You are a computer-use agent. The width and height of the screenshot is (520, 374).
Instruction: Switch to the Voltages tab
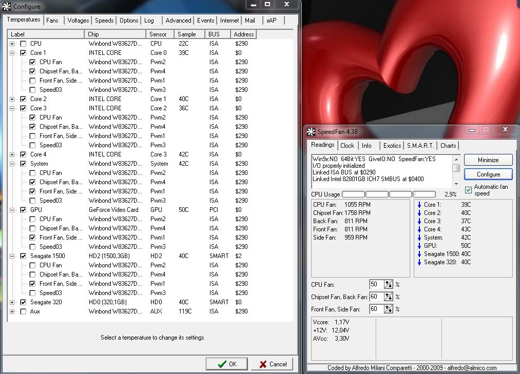pos(78,21)
